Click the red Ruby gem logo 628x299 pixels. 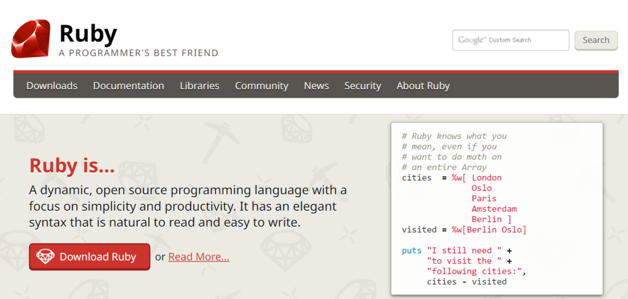click(x=31, y=39)
